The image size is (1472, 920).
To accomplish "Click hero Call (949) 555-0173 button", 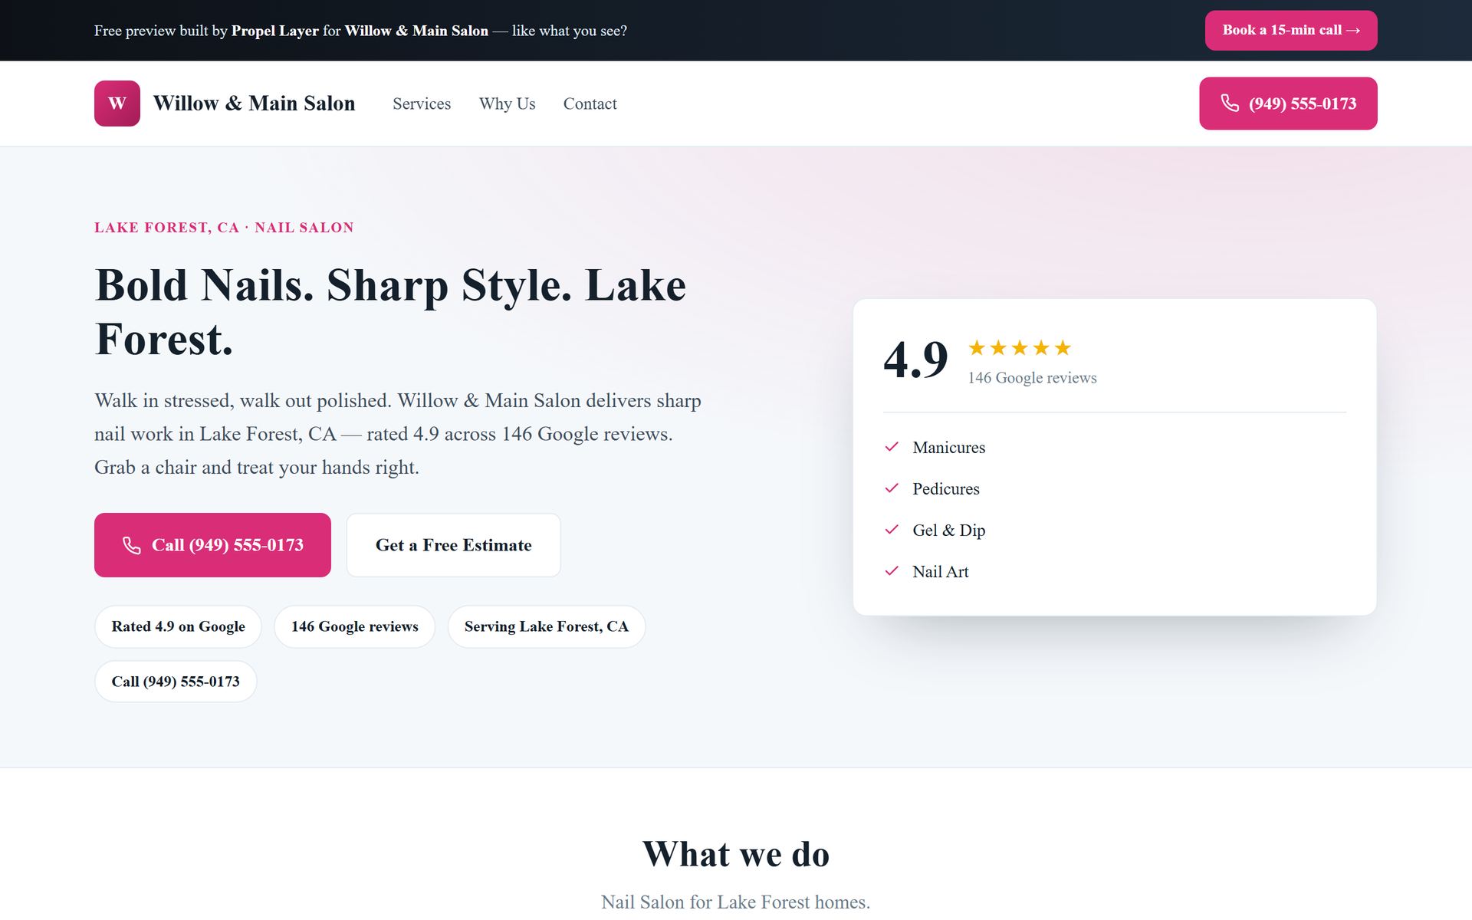I will (x=212, y=545).
